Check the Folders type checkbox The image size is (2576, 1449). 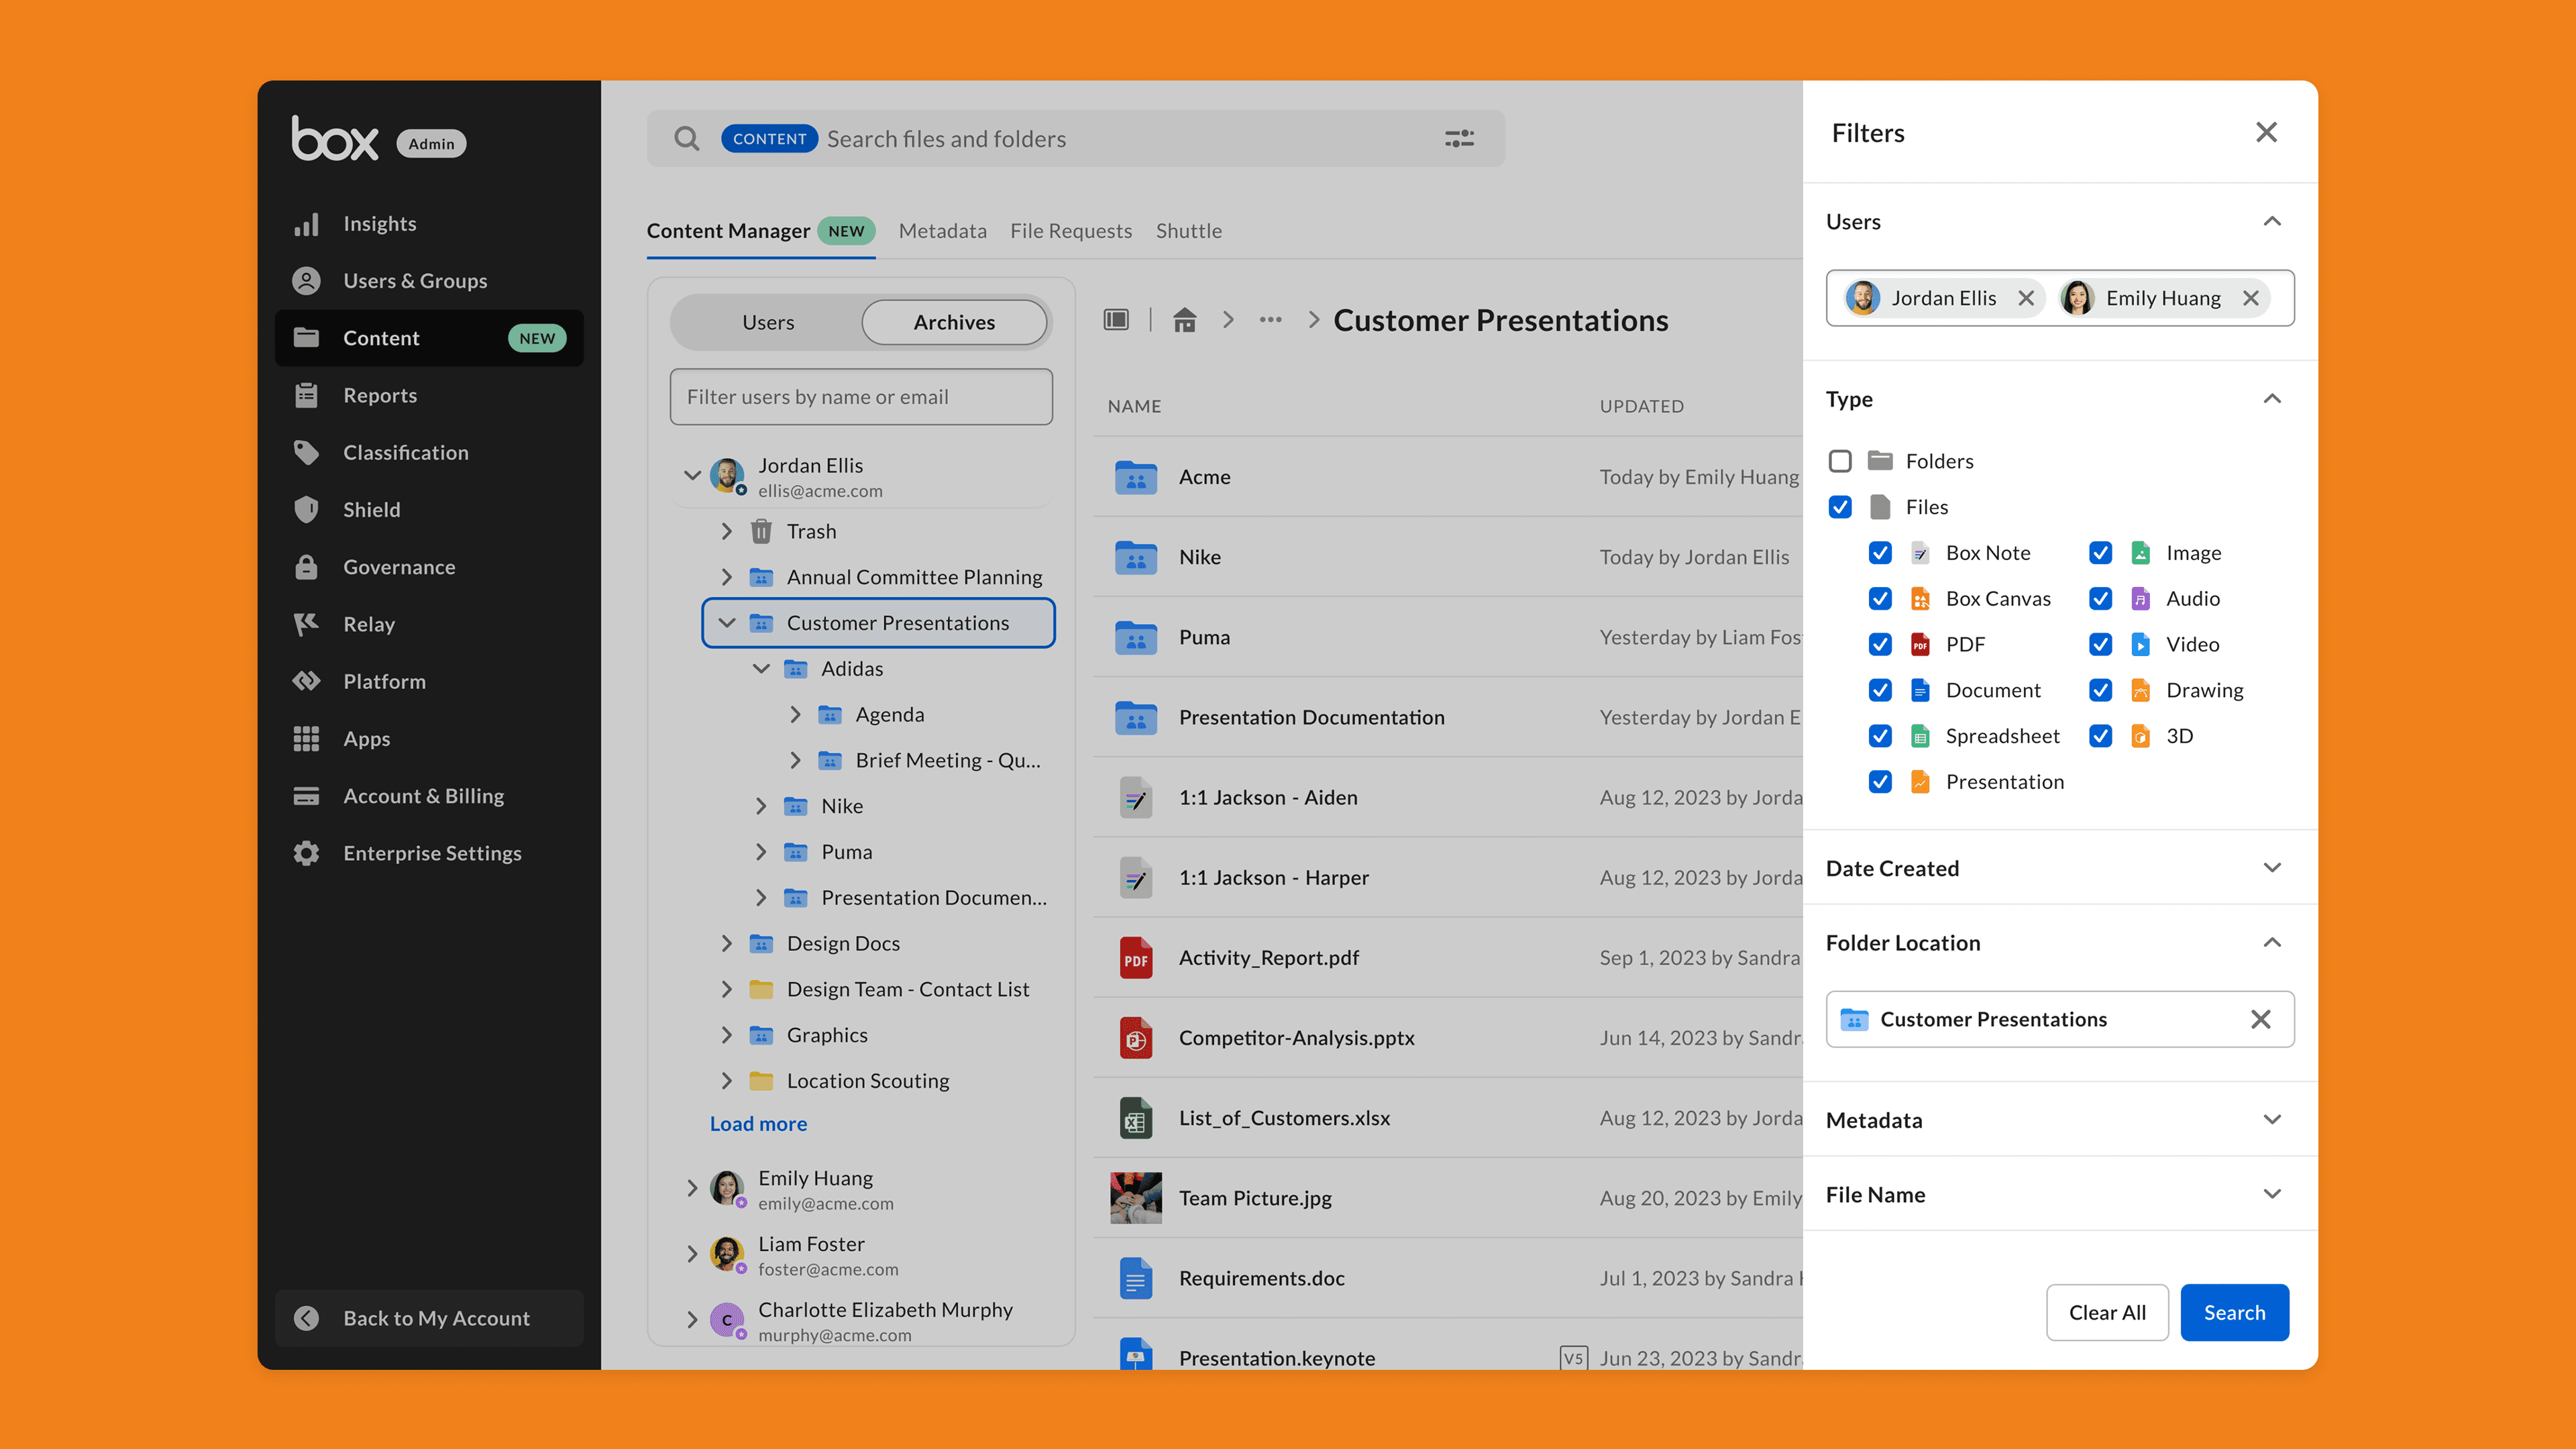tap(1840, 461)
